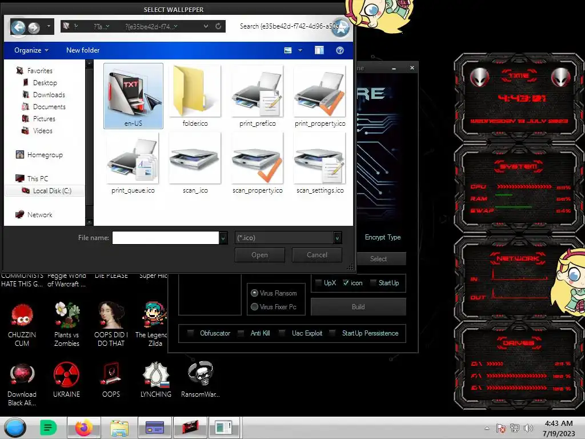Open the Download Black Ali... desktop shortcut
Screen dimensions: 585x439
tap(22, 385)
